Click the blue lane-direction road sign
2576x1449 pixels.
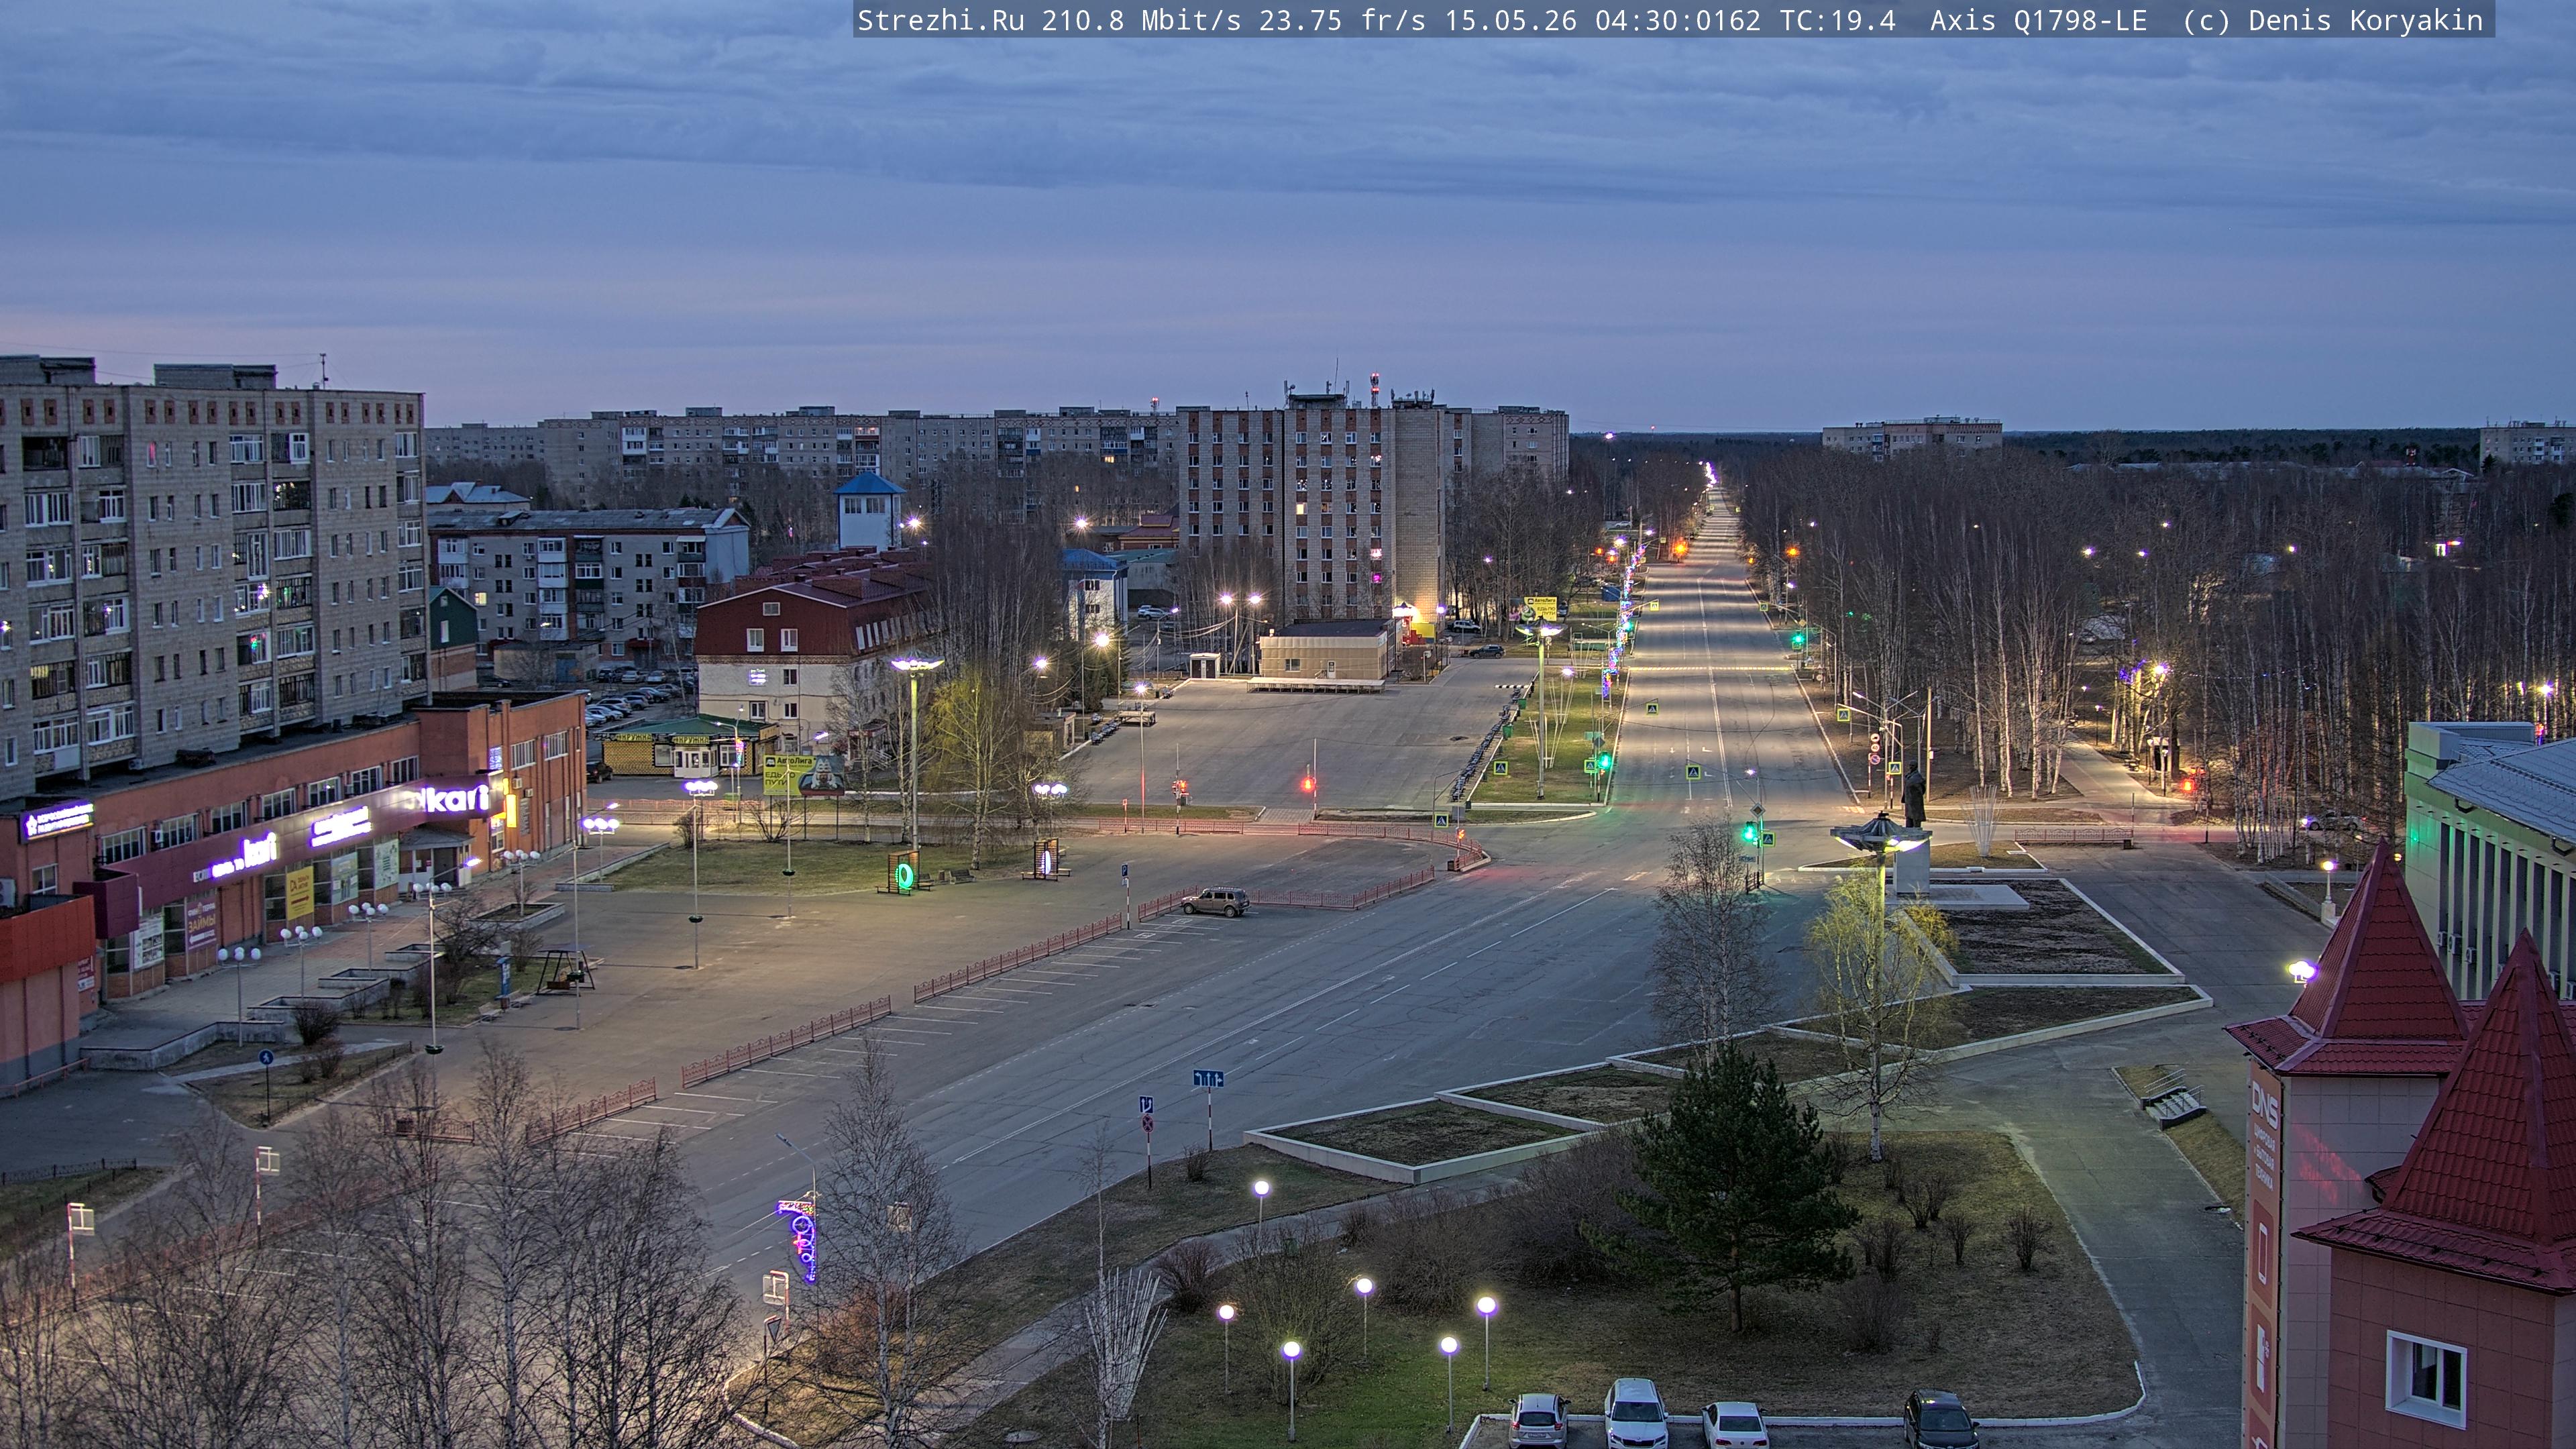(x=1208, y=1079)
